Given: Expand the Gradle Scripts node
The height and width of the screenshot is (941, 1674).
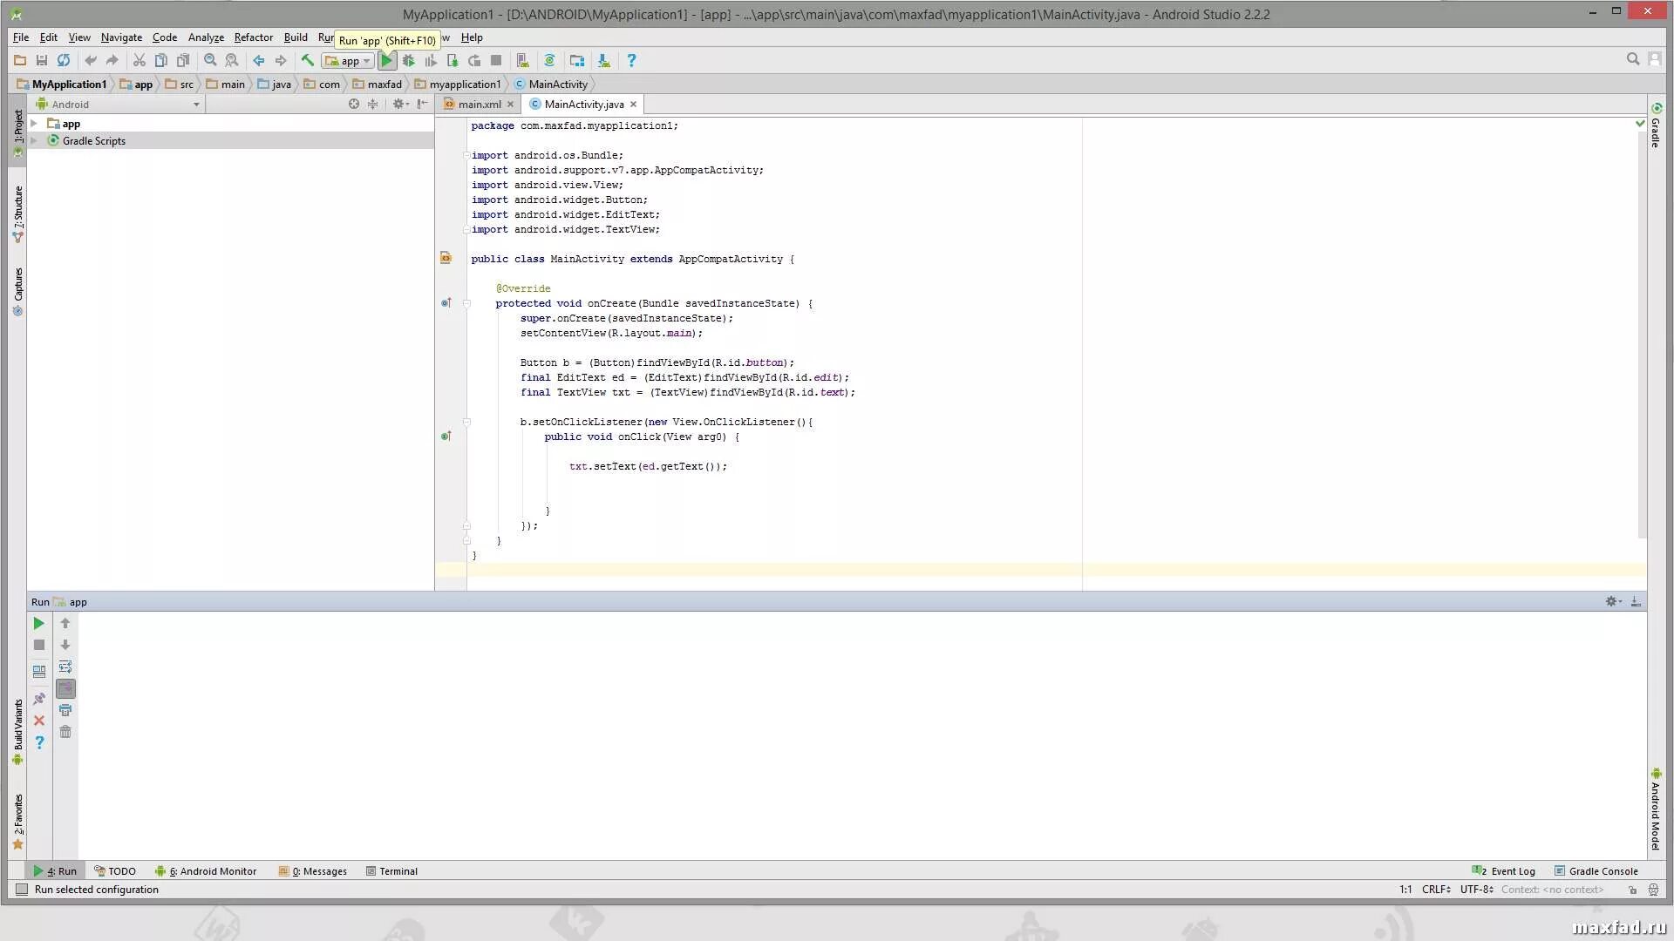Looking at the screenshot, I should click(35, 140).
